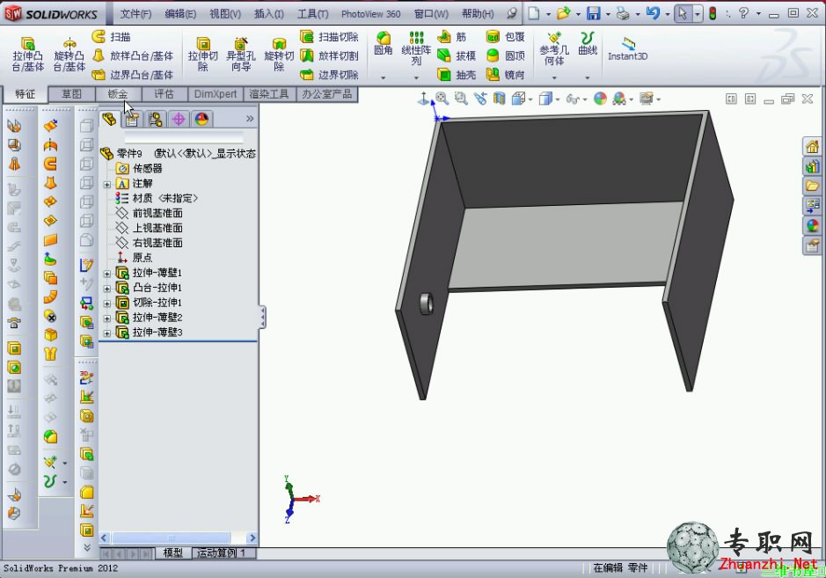The width and height of the screenshot is (826, 578).
Task: Open the 插入(I) menu
Action: [269, 14]
